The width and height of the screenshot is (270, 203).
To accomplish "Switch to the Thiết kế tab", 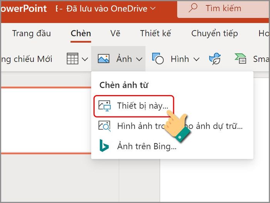I will (x=155, y=34).
